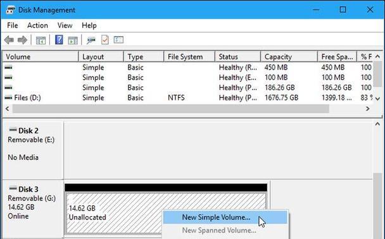Open the blue Help question-mark icon
Viewport: 385px width, 239px height.
59,40
